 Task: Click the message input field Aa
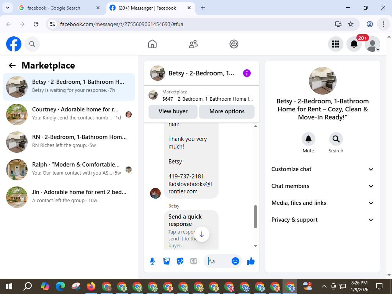tap(217, 261)
